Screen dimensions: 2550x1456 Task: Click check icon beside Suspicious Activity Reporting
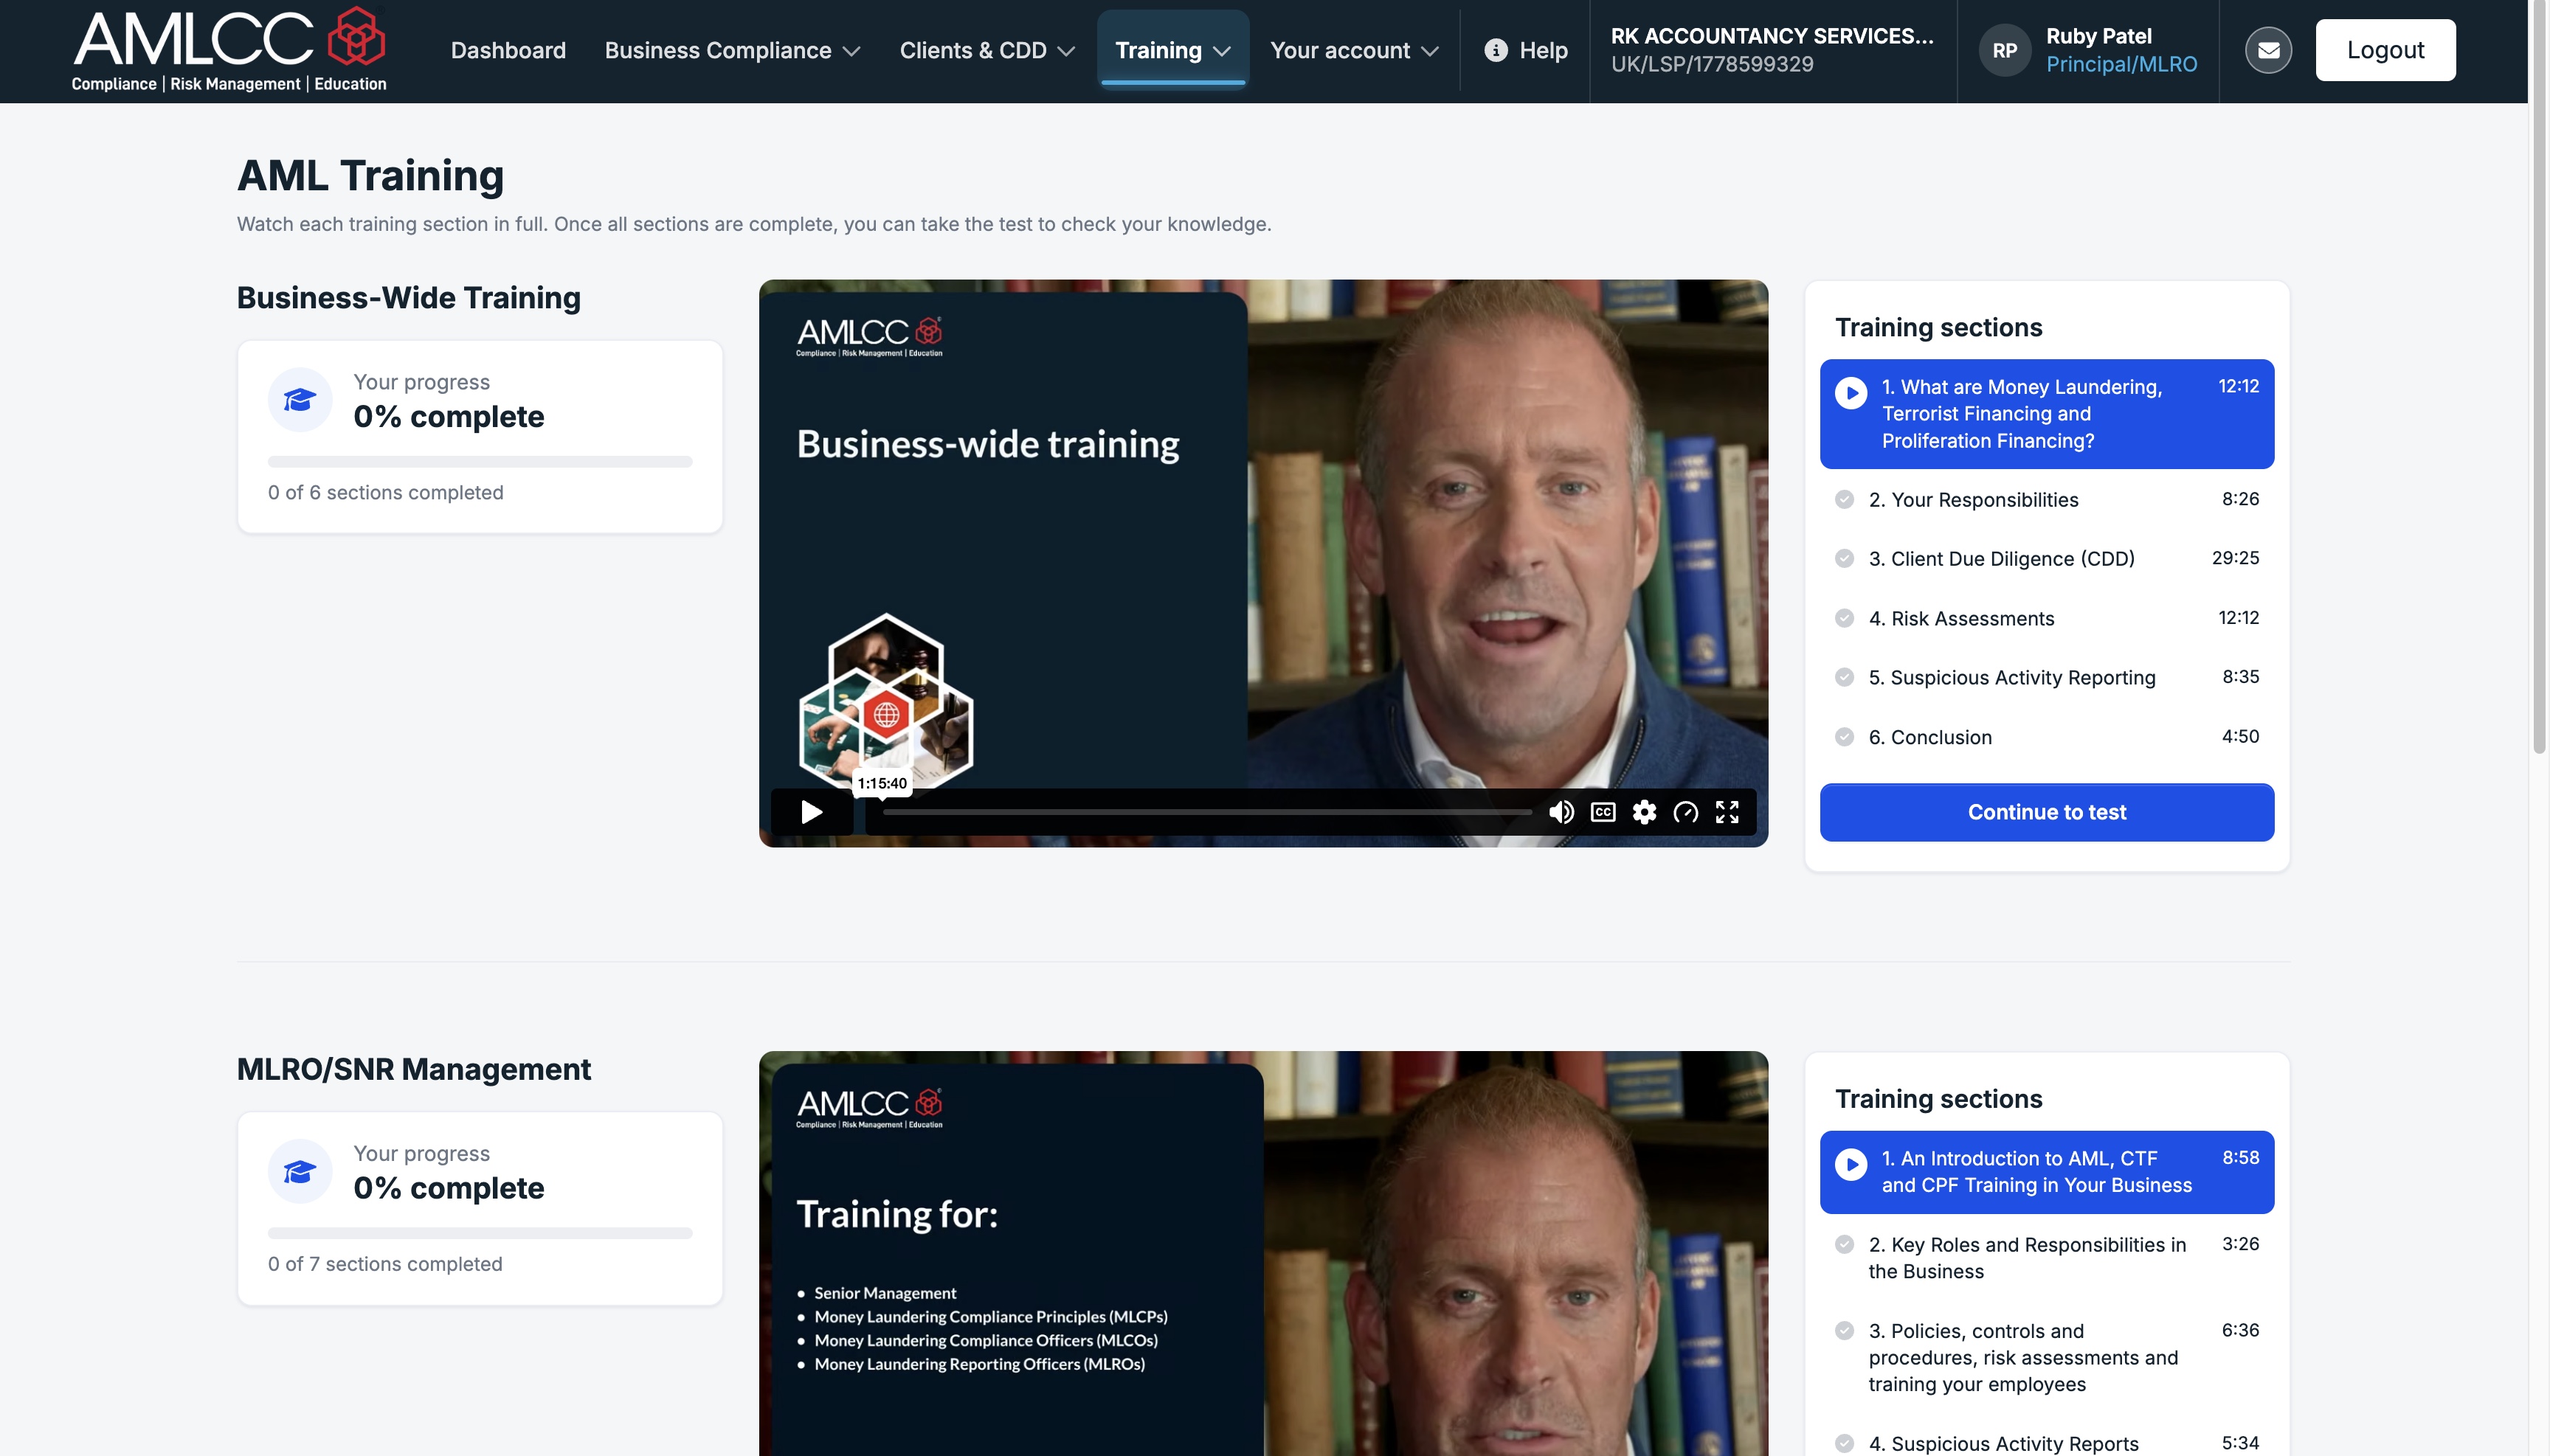tap(1844, 677)
